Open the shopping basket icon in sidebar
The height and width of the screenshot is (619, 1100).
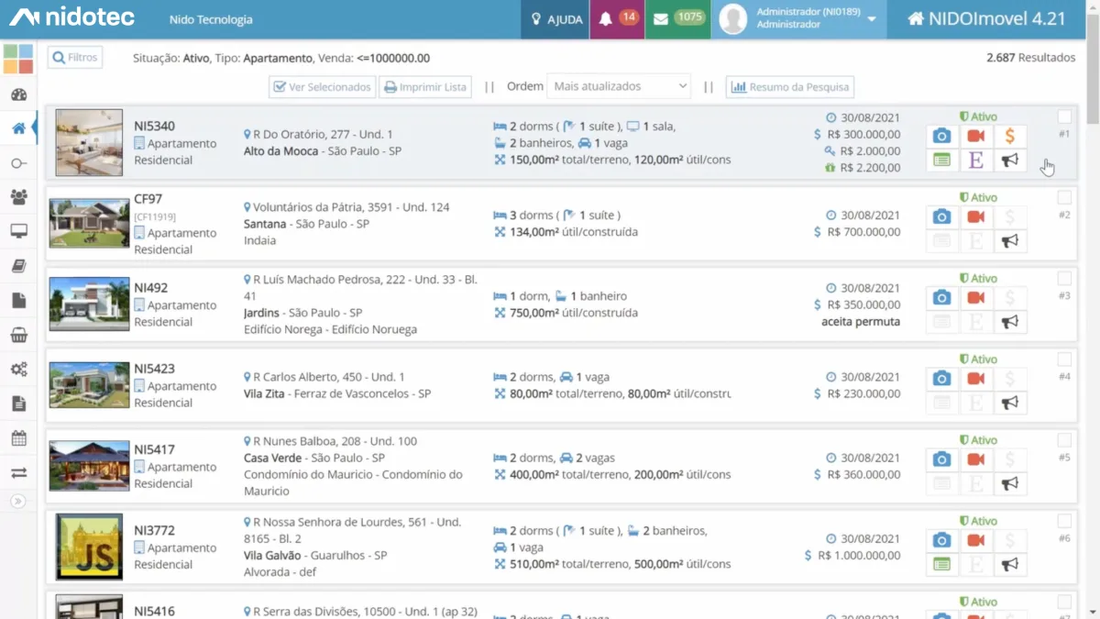pyautogui.click(x=18, y=336)
